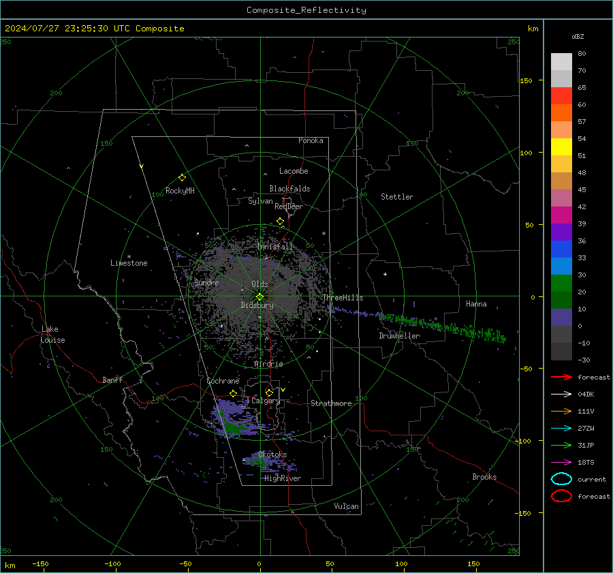Select the orange 111V arrow icon
This screenshot has height=573, width=613.
pyautogui.click(x=561, y=411)
